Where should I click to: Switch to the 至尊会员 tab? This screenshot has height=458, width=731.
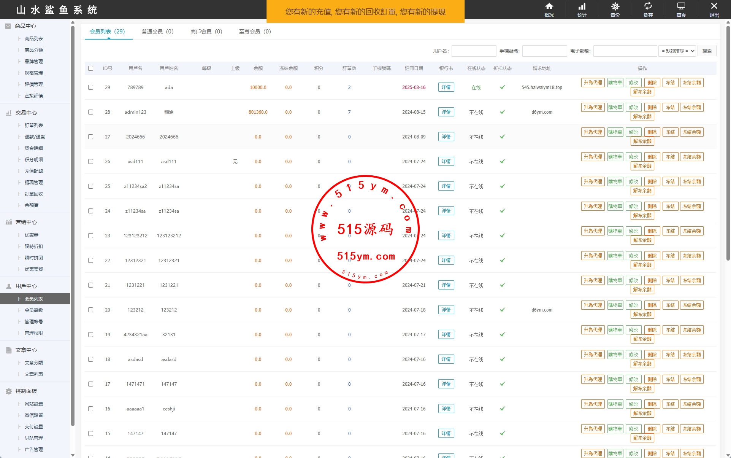pyautogui.click(x=255, y=32)
